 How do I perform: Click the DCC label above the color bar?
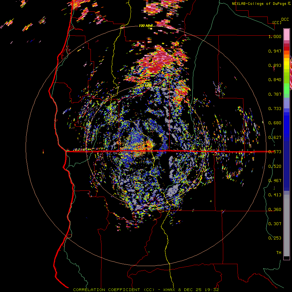[x=285, y=19]
